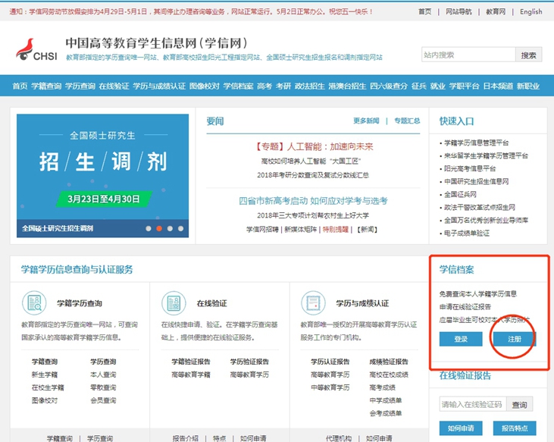Click the 在线验证 computer icon
Viewport: 554px width, 442px height.
(174, 303)
